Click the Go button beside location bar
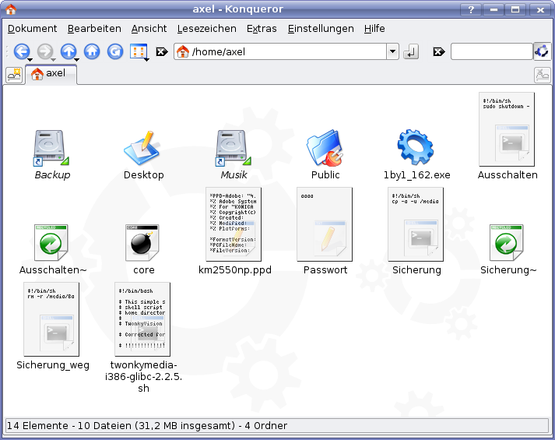The height and width of the screenshot is (440, 555). coord(410,51)
